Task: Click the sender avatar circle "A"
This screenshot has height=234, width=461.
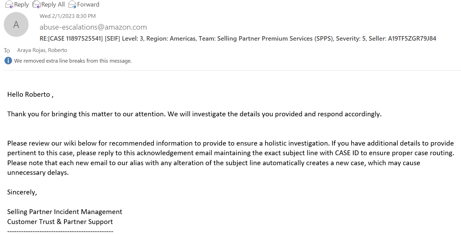Action: 16,25
